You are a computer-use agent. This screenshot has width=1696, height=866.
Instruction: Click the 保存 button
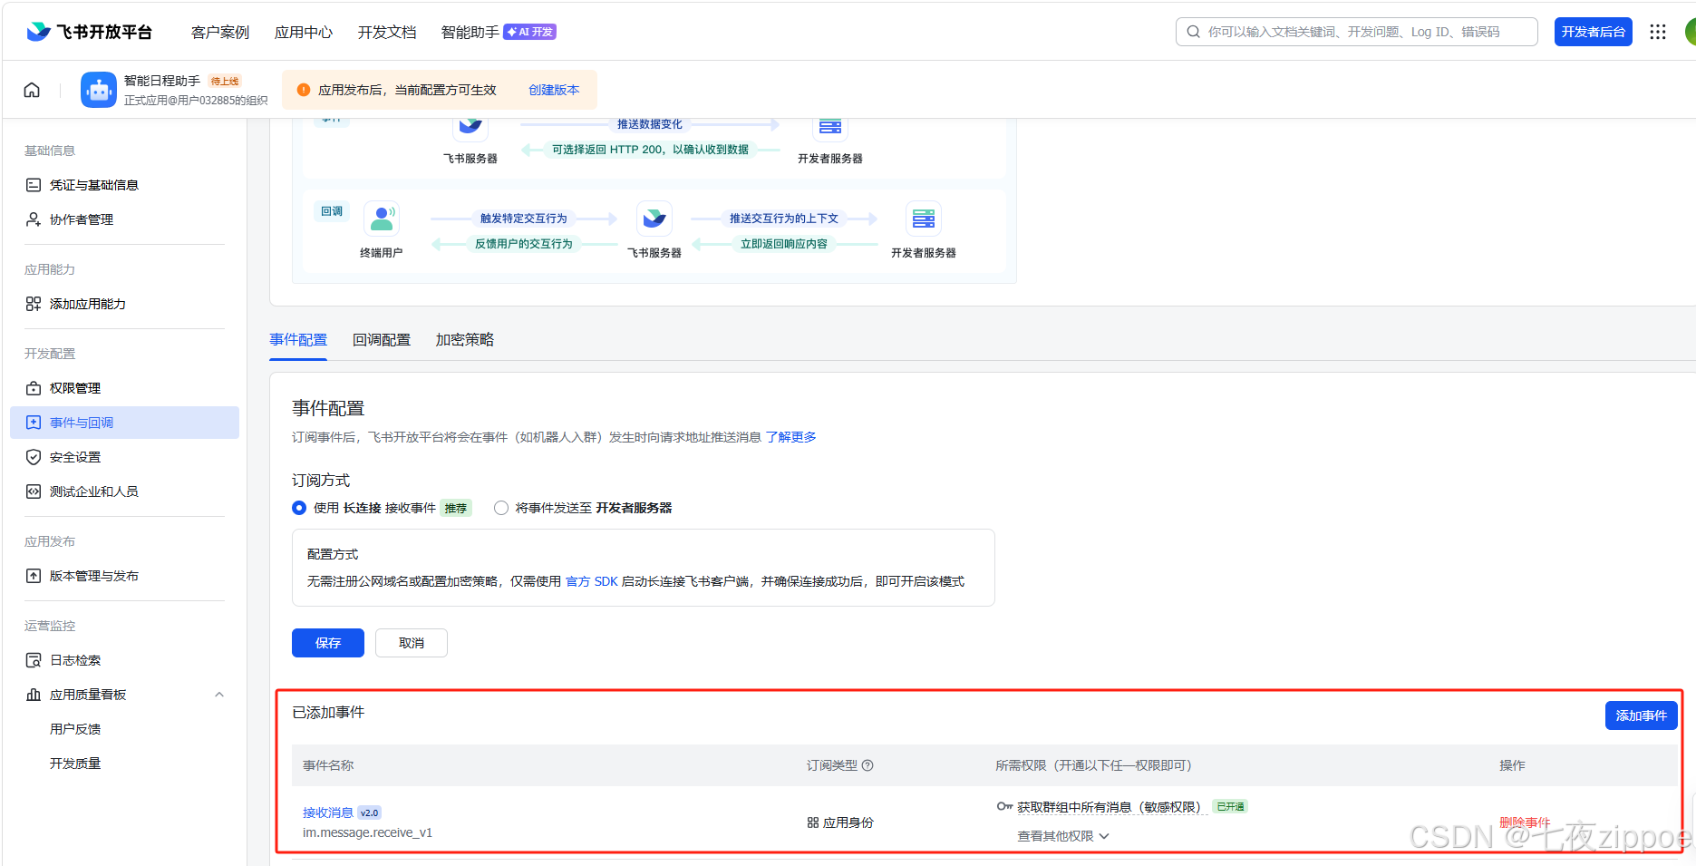pyautogui.click(x=328, y=643)
